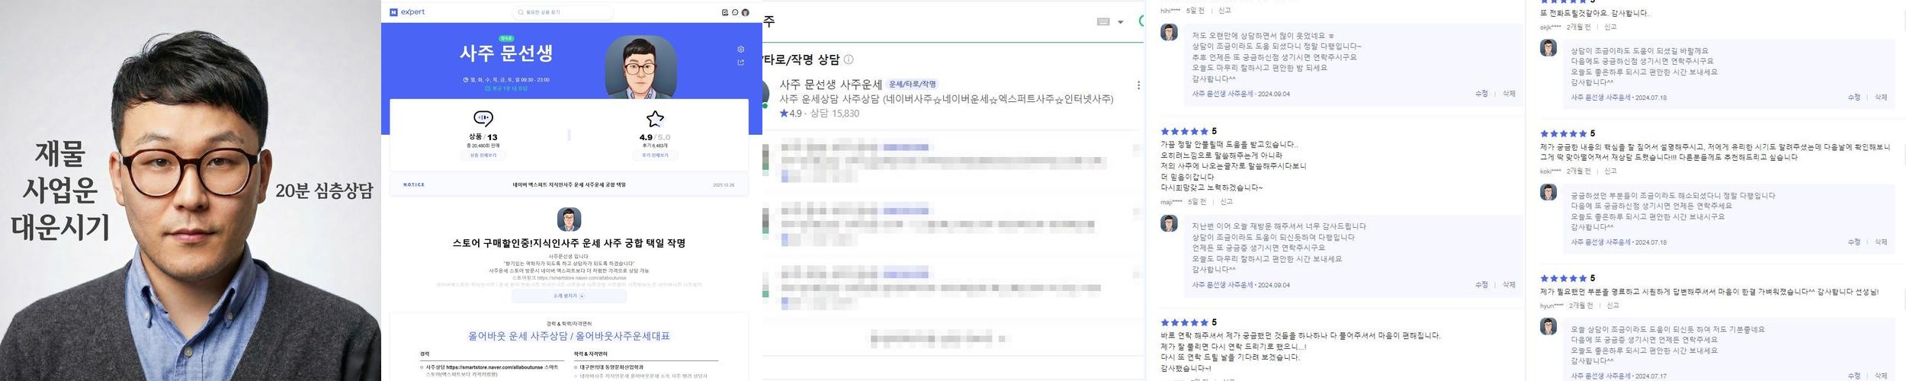The image size is (1906, 381).
Task: Open the NOTICE announcement row
Action: click(569, 184)
